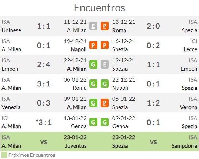Click the orange P badge for Spezia vs Verona

(105, 103)
